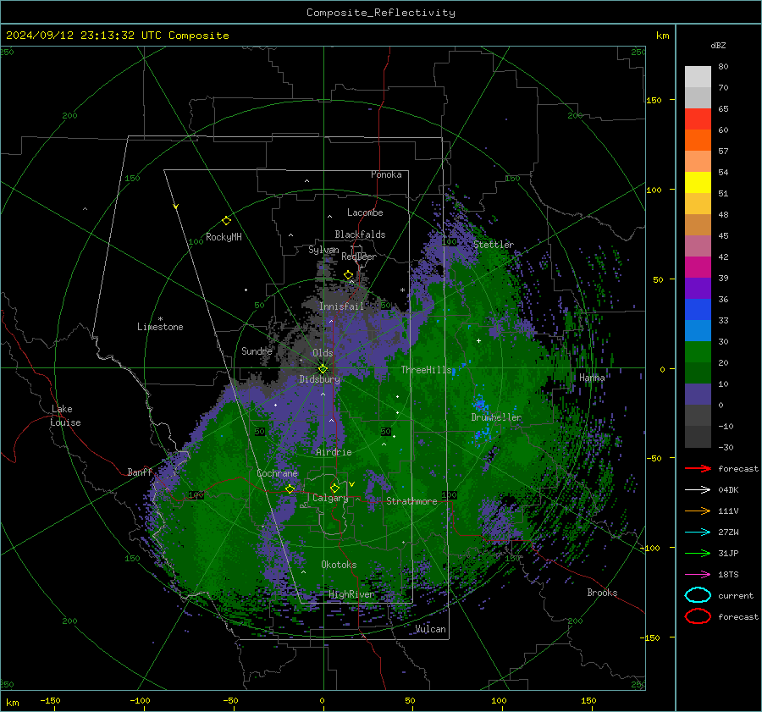The width and height of the screenshot is (762, 712).
Task: Click the Lacombe city label
Action: coord(365,212)
